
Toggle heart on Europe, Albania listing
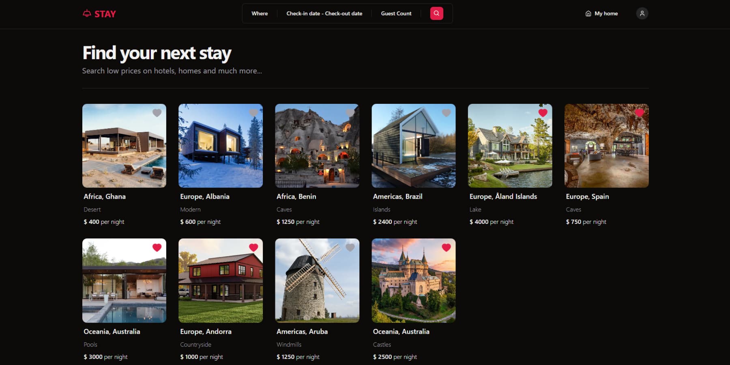click(x=253, y=113)
